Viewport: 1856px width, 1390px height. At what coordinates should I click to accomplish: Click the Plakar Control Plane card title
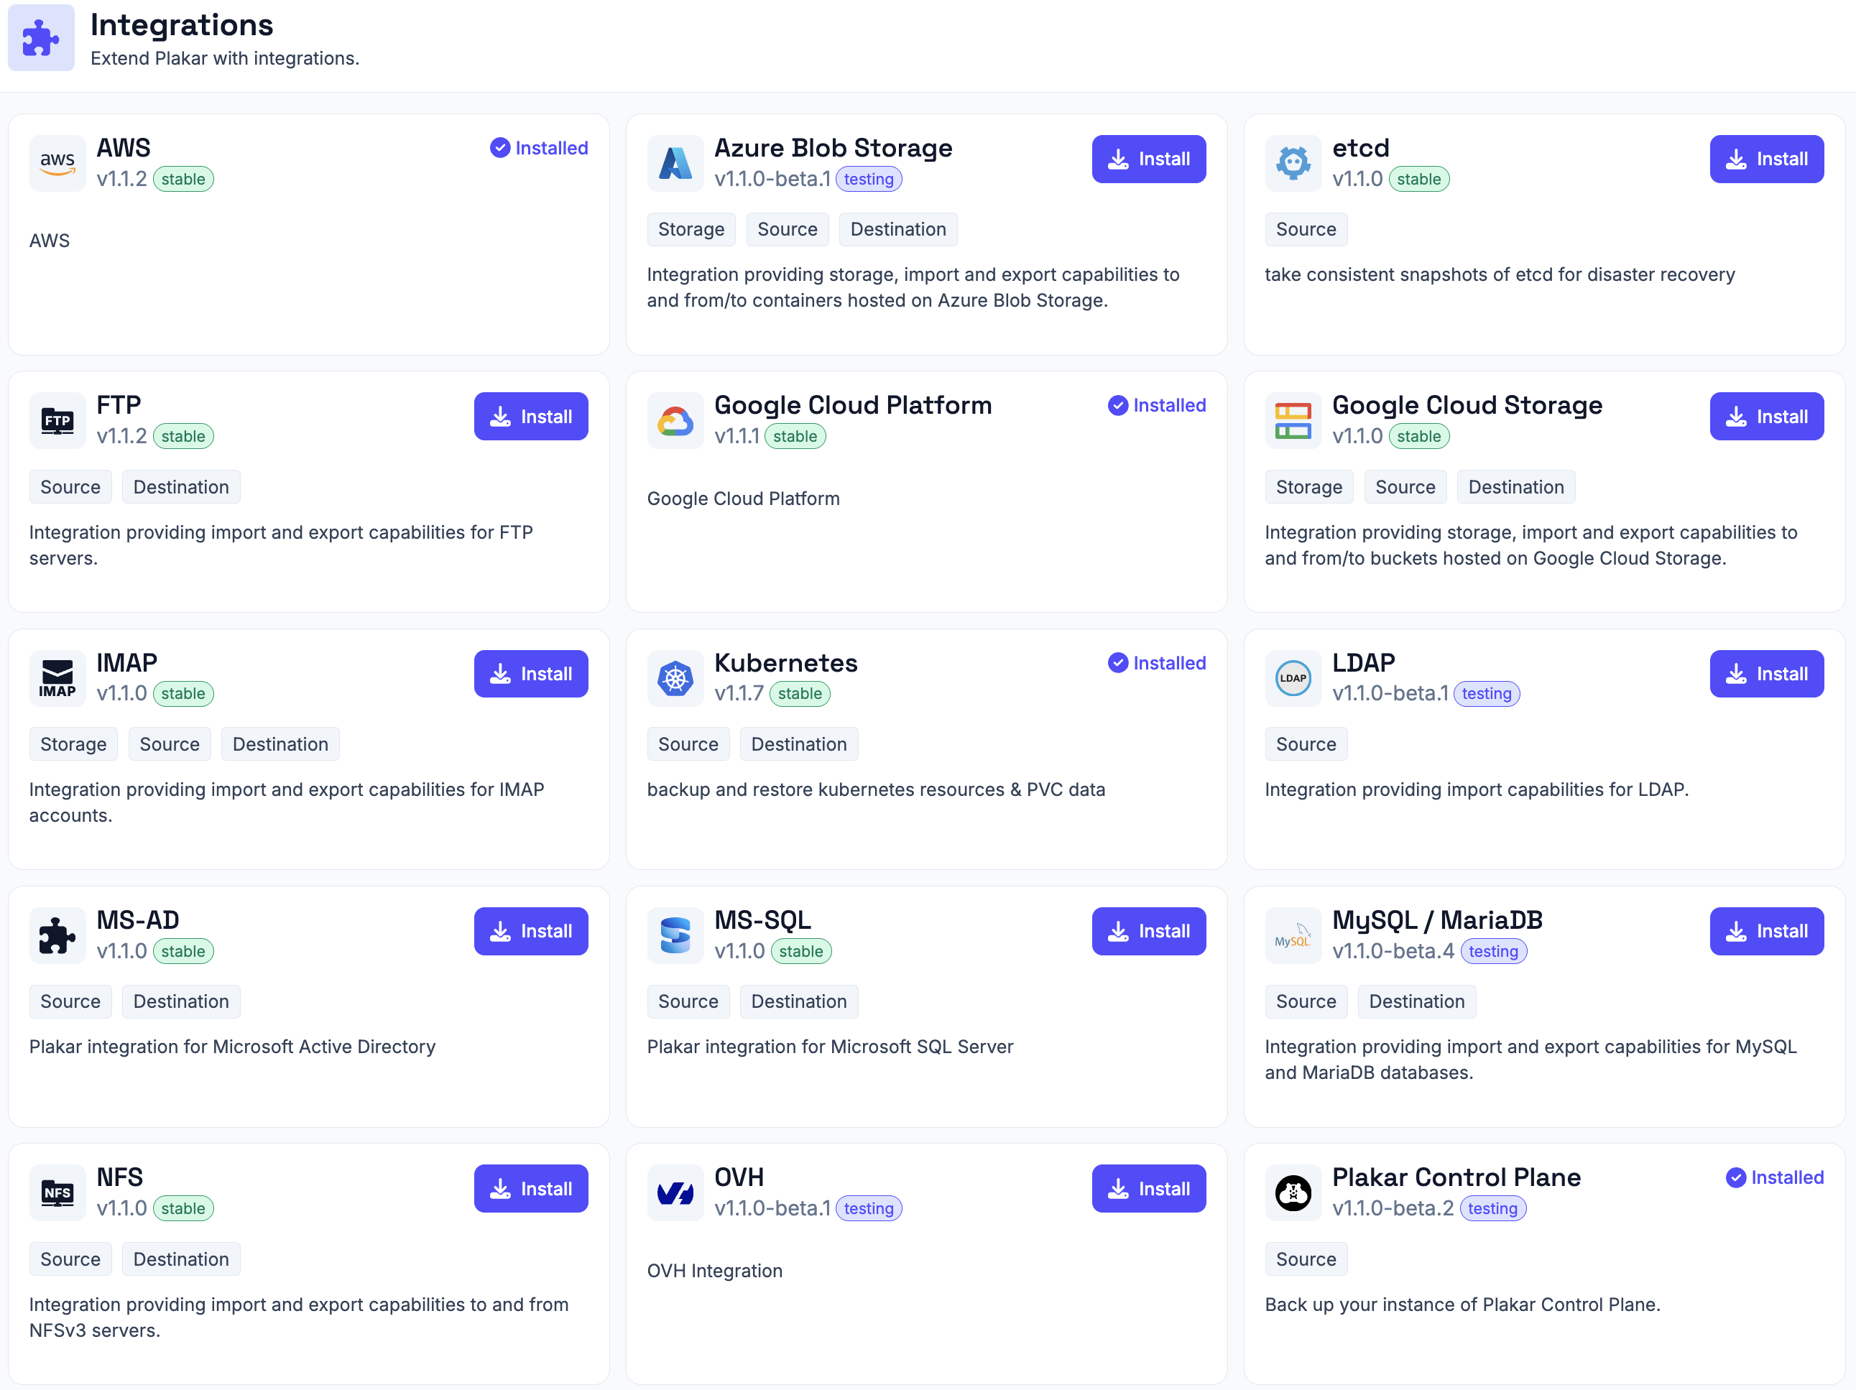coord(1456,1177)
